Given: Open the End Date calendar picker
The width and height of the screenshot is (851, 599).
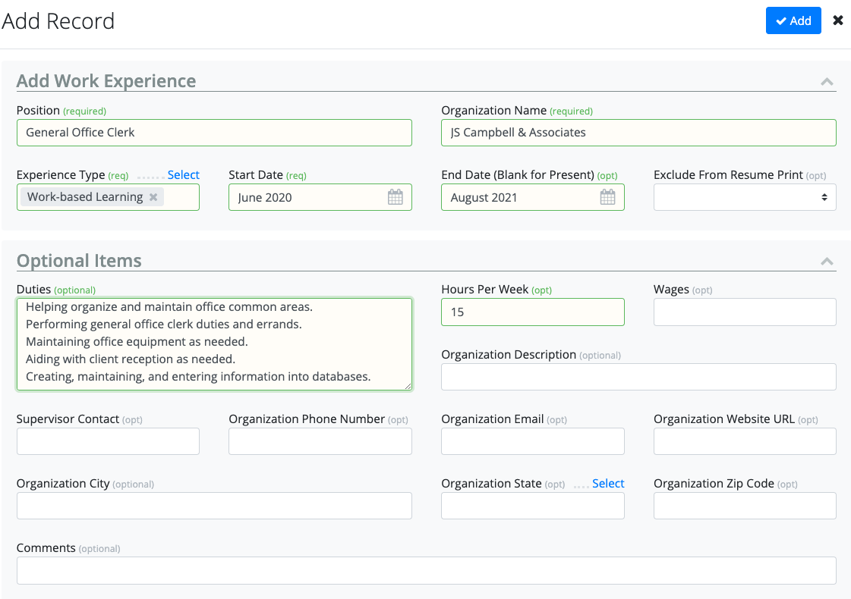Looking at the screenshot, I should point(608,197).
